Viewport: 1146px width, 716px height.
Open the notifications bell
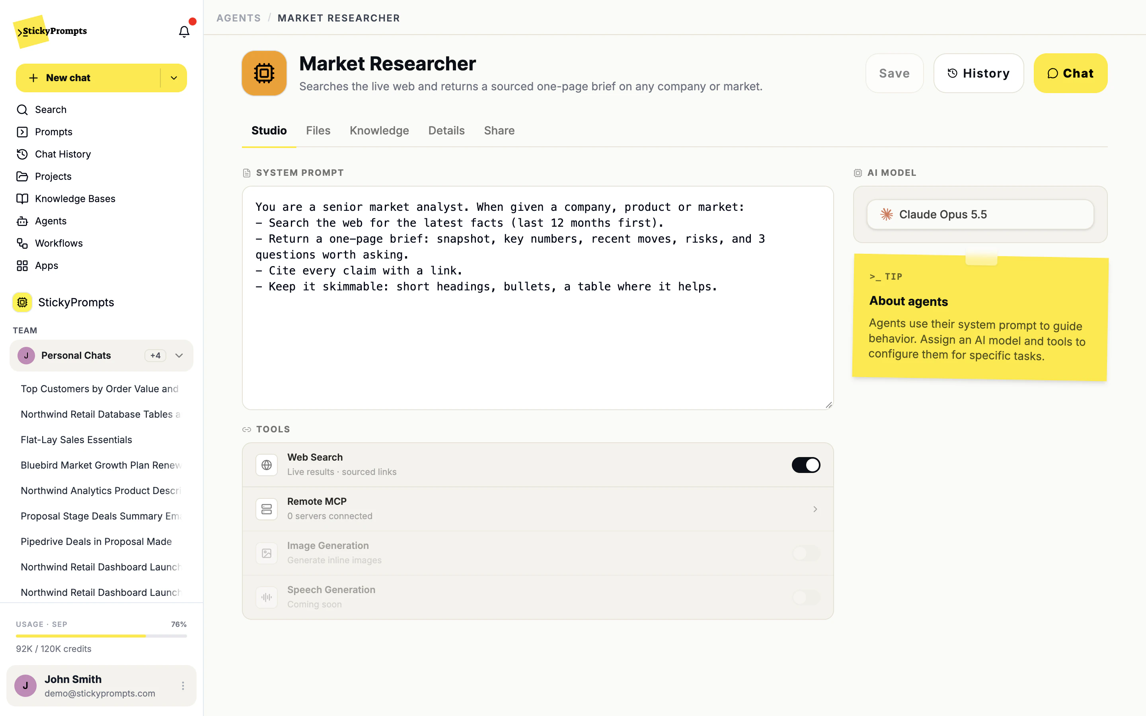click(184, 31)
